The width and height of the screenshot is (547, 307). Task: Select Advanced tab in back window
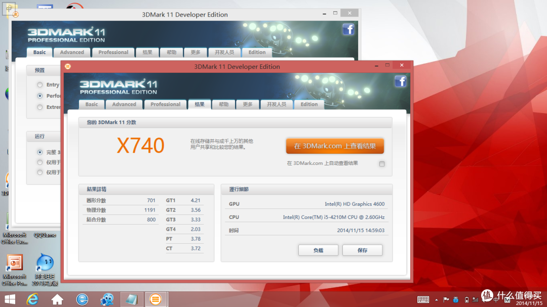72,52
